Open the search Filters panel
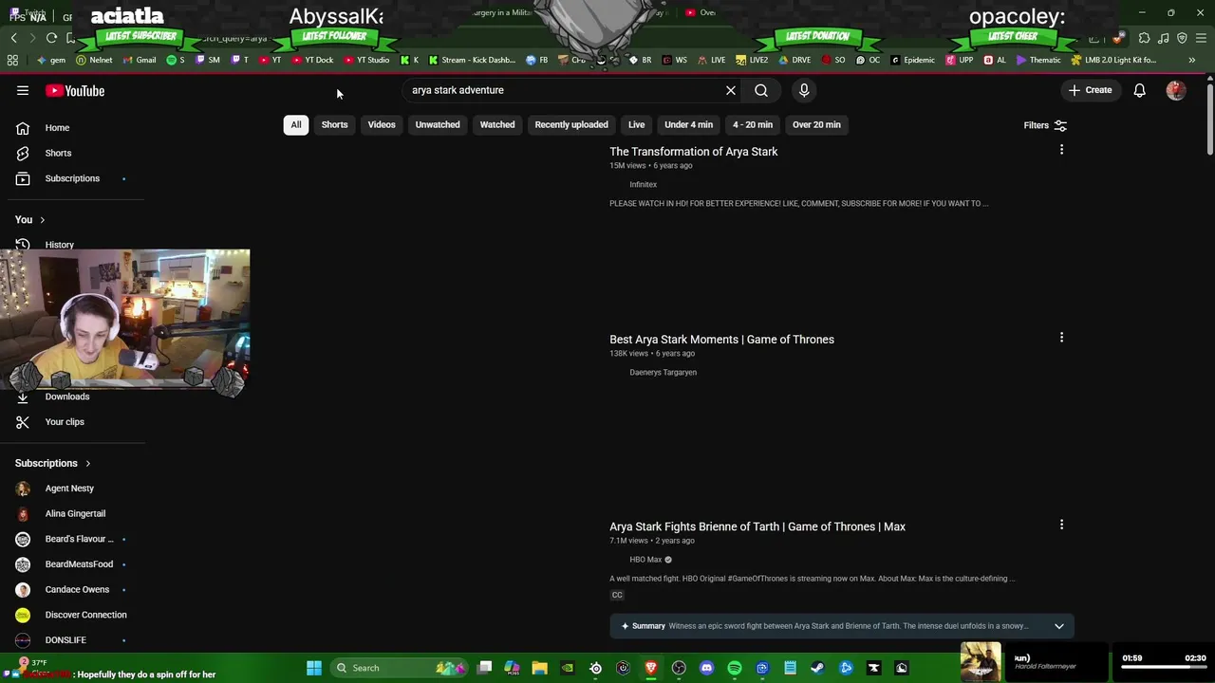Screen dimensions: 1215x683 tap(1045, 125)
